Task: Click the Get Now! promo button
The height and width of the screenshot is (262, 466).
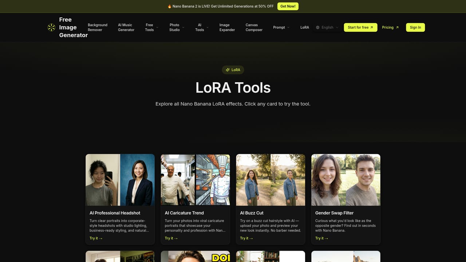Action: click(288, 6)
